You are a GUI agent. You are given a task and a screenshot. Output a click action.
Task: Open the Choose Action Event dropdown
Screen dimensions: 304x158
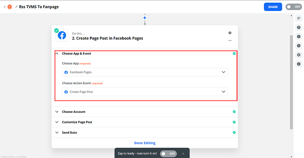click(x=145, y=92)
